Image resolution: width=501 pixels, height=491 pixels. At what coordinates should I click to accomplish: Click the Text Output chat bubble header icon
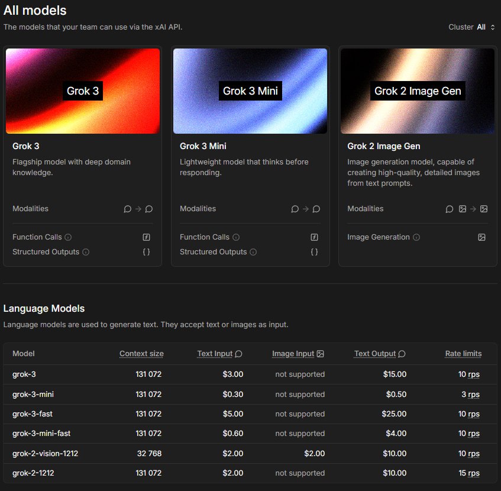coord(402,354)
